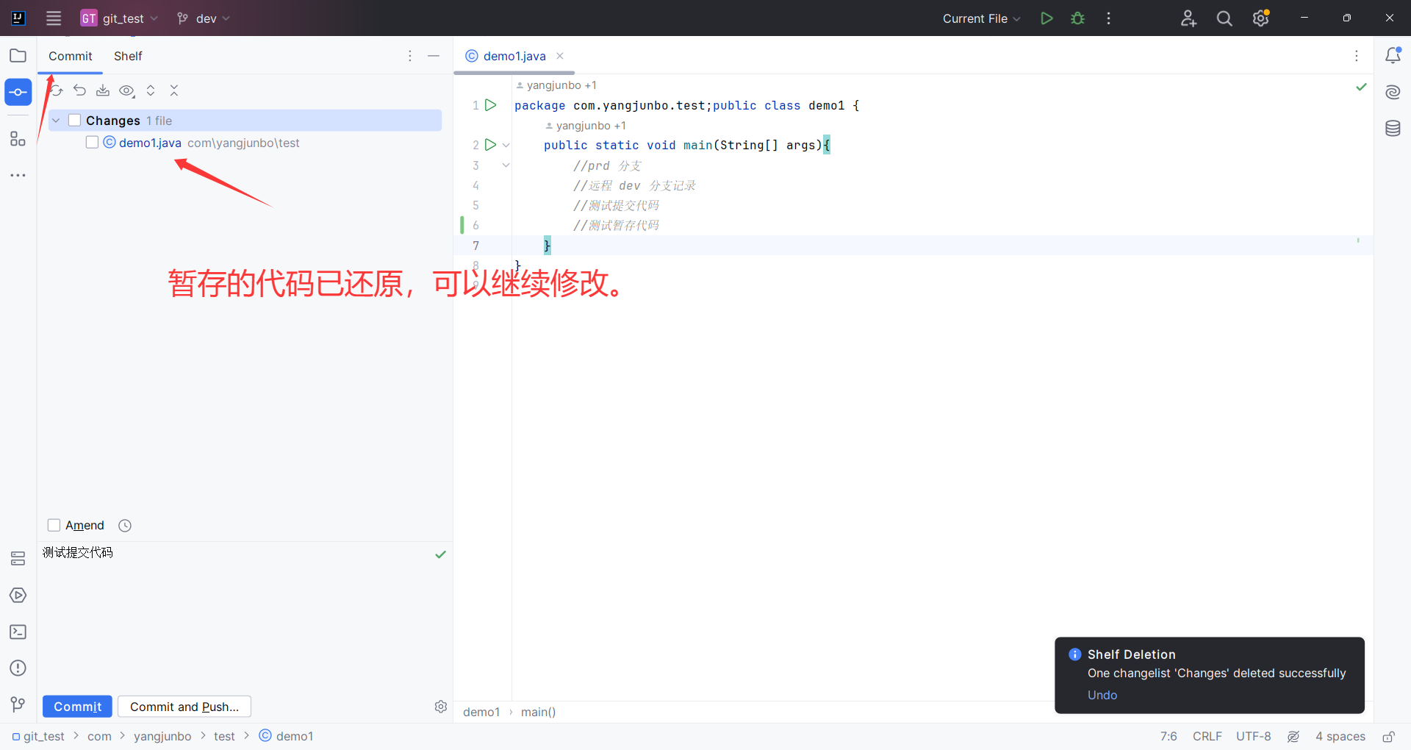Viewport: 1411px width, 750px height.
Task: Open the diff preview eye icon
Action: [x=126, y=90]
